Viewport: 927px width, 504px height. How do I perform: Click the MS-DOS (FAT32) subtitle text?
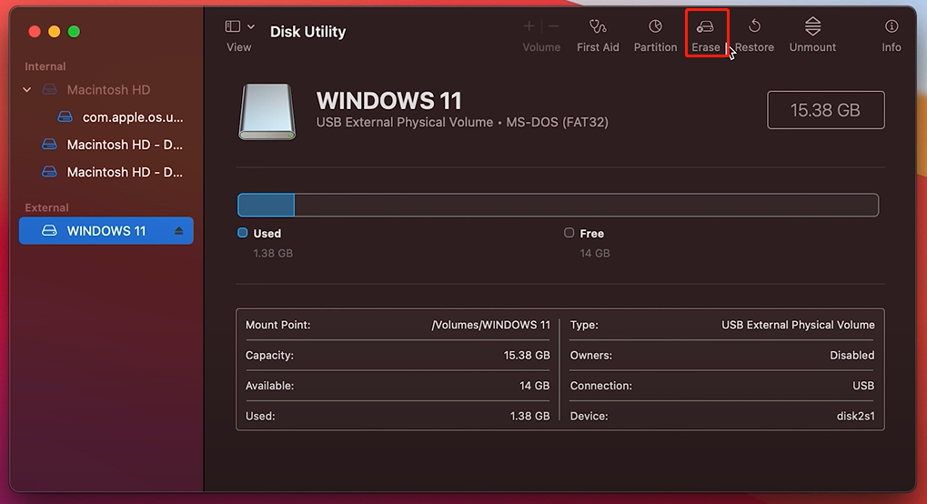coord(557,123)
